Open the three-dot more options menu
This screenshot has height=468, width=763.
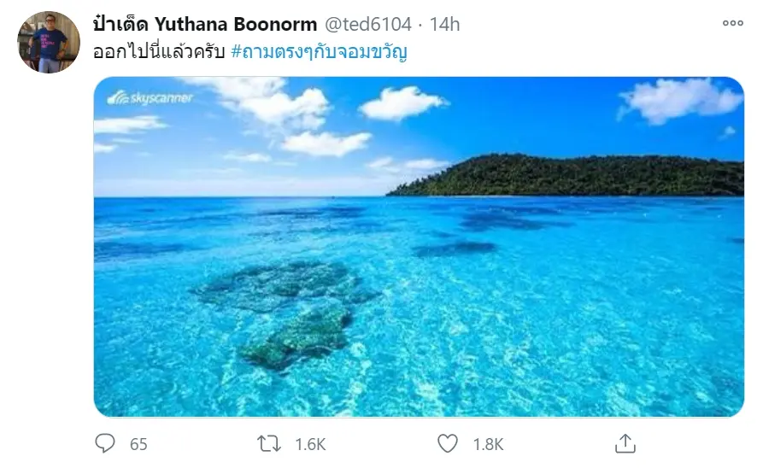click(732, 24)
